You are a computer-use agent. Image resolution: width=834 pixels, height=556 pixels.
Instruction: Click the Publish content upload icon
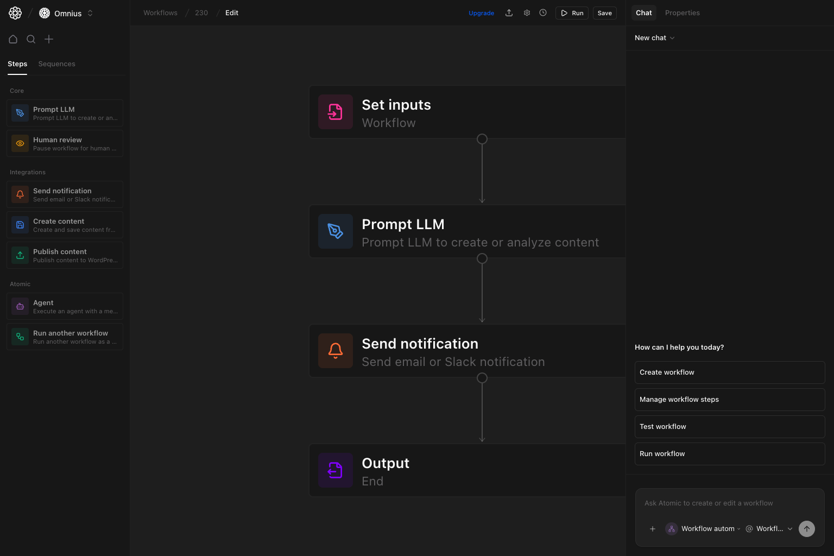[20, 255]
